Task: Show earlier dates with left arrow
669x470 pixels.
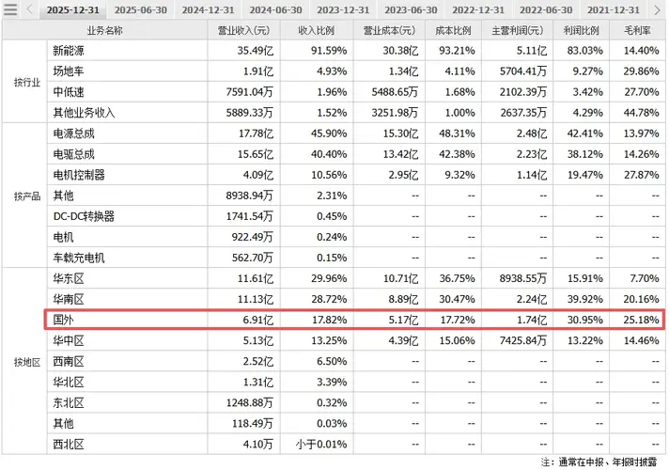Action: tap(29, 9)
